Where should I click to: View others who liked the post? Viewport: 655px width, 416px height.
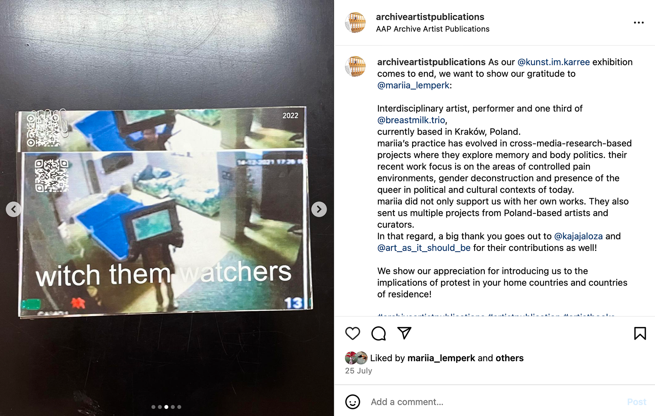pyautogui.click(x=509, y=358)
